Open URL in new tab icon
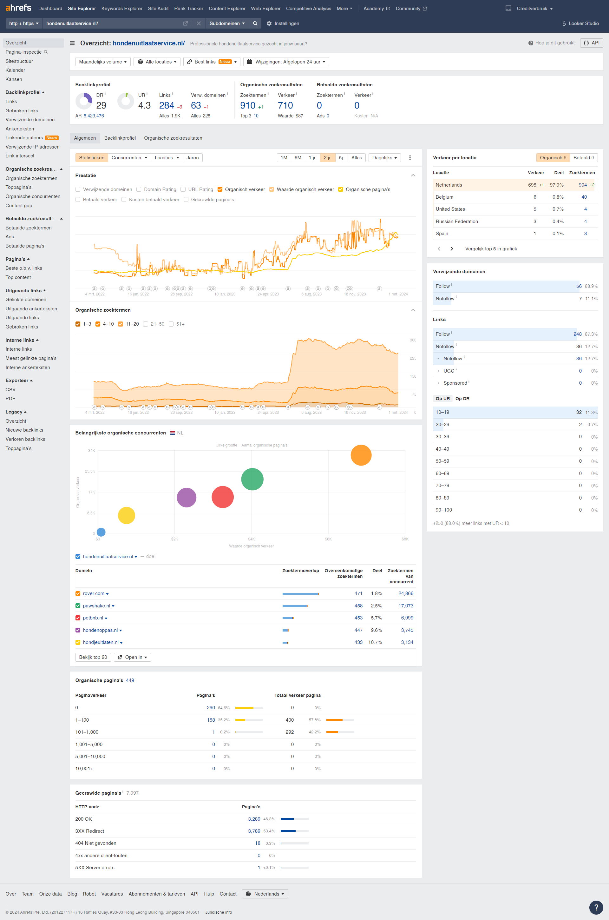This screenshot has width=609, height=920. click(x=186, y=23)
